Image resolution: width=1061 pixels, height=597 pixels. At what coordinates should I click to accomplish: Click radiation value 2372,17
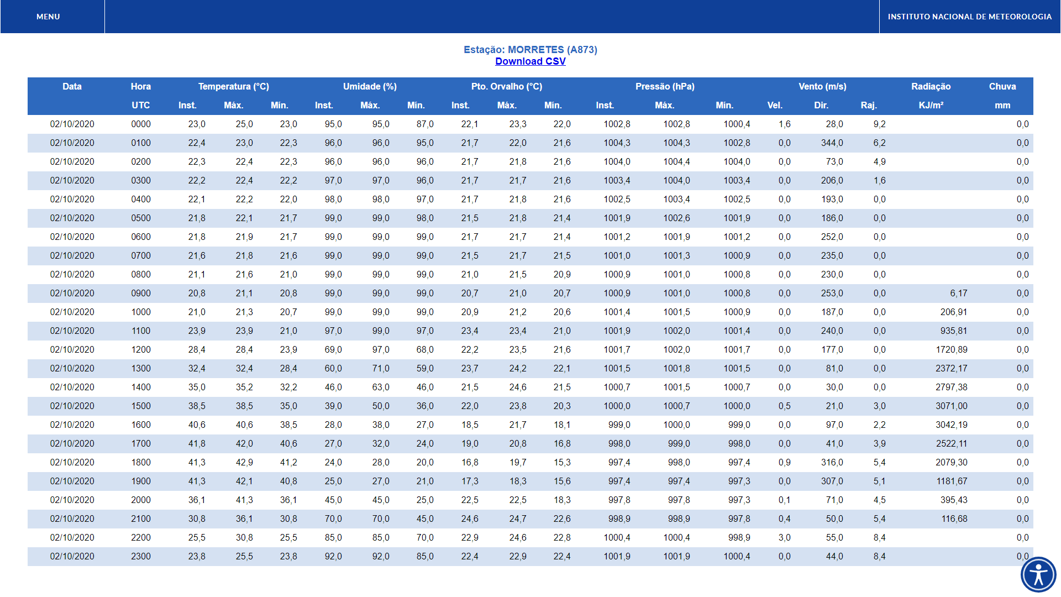click(951, 368)
